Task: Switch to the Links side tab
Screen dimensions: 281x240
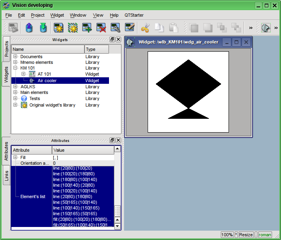Action: [7, 176]
